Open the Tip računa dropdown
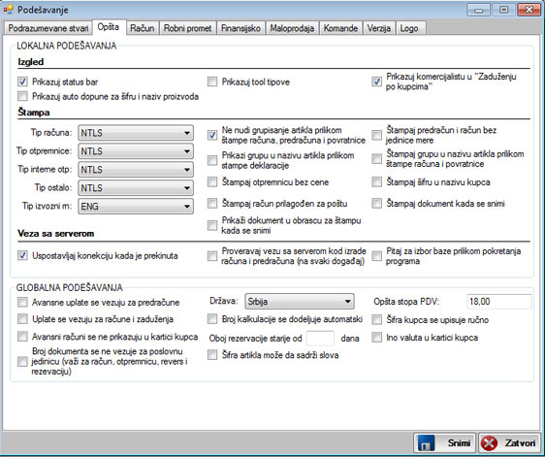The width and height of the screenshot is (545, 457). 136,133
